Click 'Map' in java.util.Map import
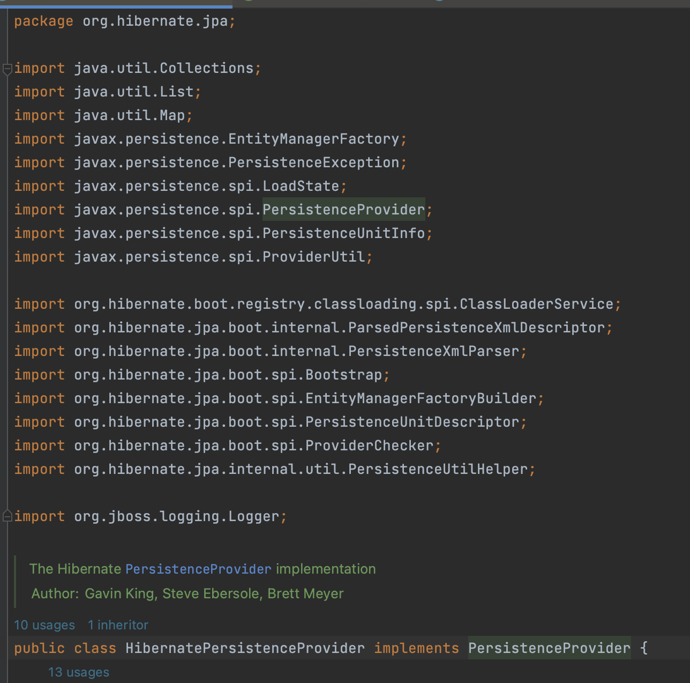 click(x=172, y=115)
